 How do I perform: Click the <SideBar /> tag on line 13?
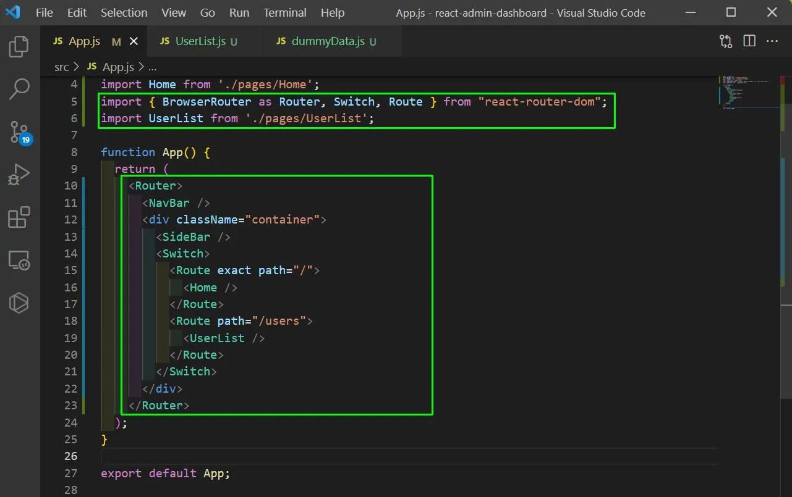[x=193, y=237]
